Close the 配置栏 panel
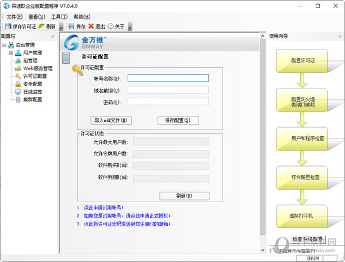345x262 pixels. (53, 37)
